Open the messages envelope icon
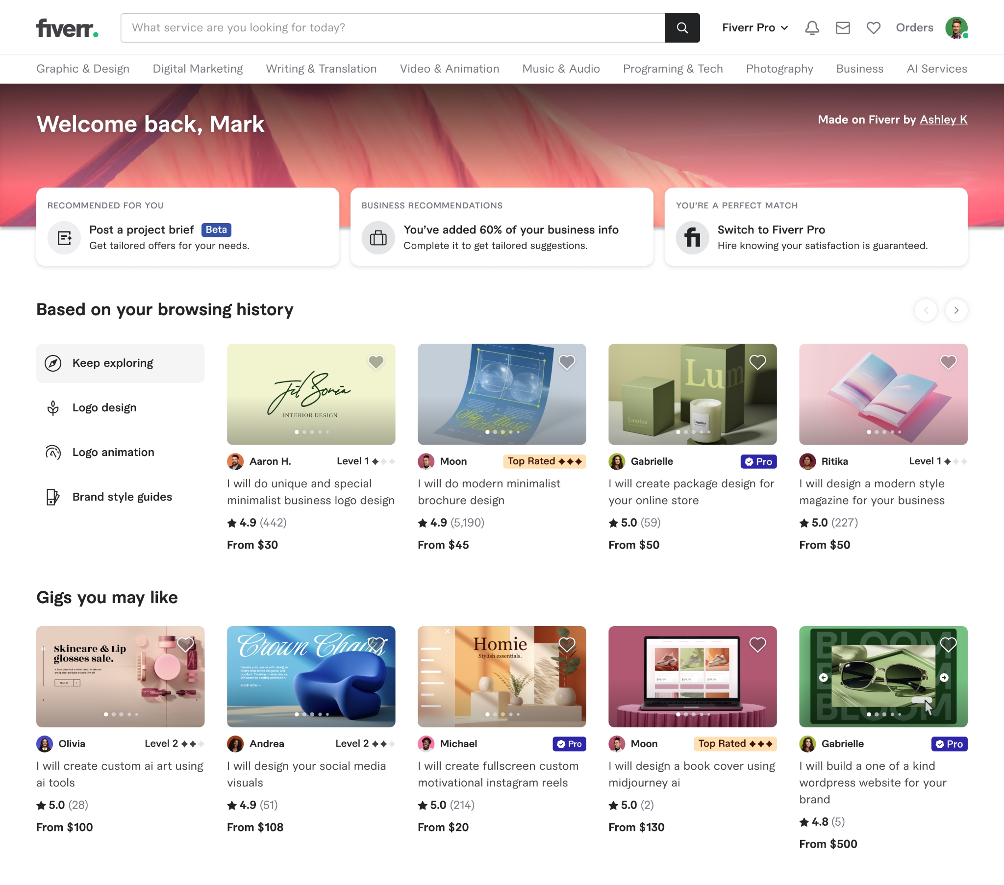Viewport: 1004px width, 885px height. tap(842, 27)
